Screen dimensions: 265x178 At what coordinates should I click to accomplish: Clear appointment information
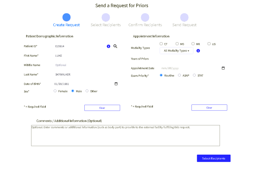click(x=209, y=108)
